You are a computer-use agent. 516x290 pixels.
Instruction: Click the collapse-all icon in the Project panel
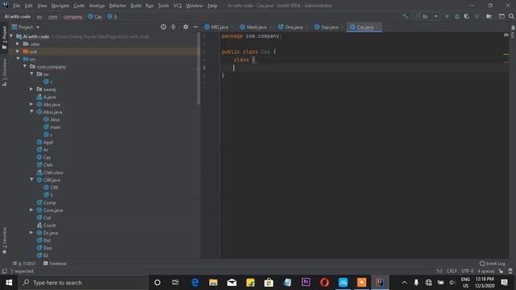pos(173,27)
